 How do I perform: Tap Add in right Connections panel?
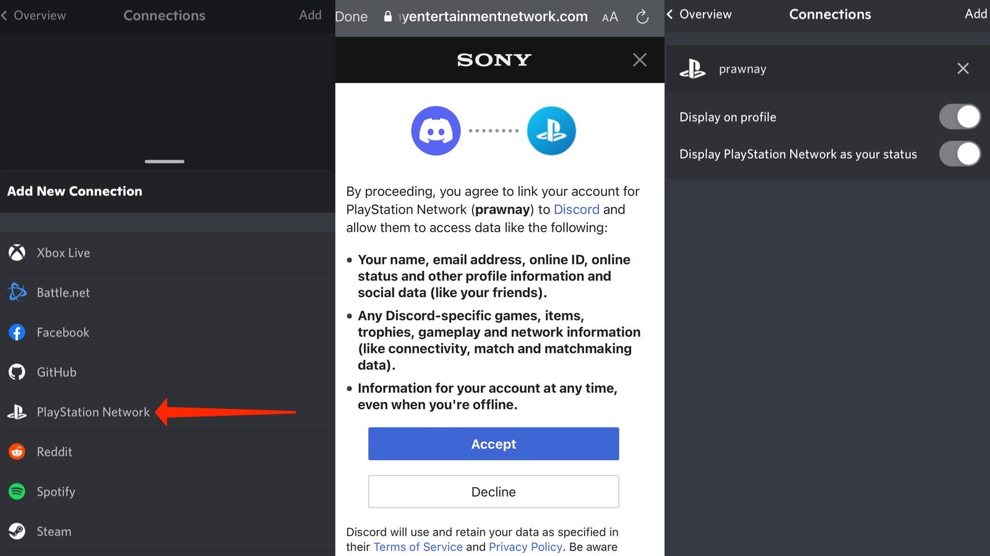coord(976,14)
